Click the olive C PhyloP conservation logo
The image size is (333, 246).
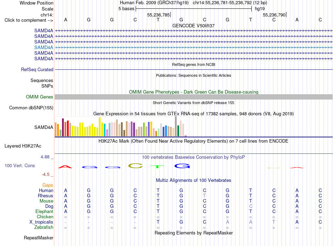click(x=135, y=166)
